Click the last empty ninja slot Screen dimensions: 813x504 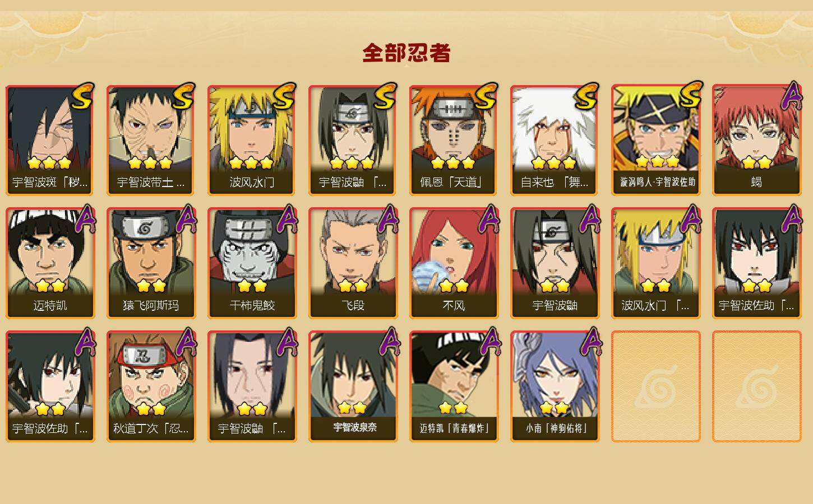(x=756, y=386)
